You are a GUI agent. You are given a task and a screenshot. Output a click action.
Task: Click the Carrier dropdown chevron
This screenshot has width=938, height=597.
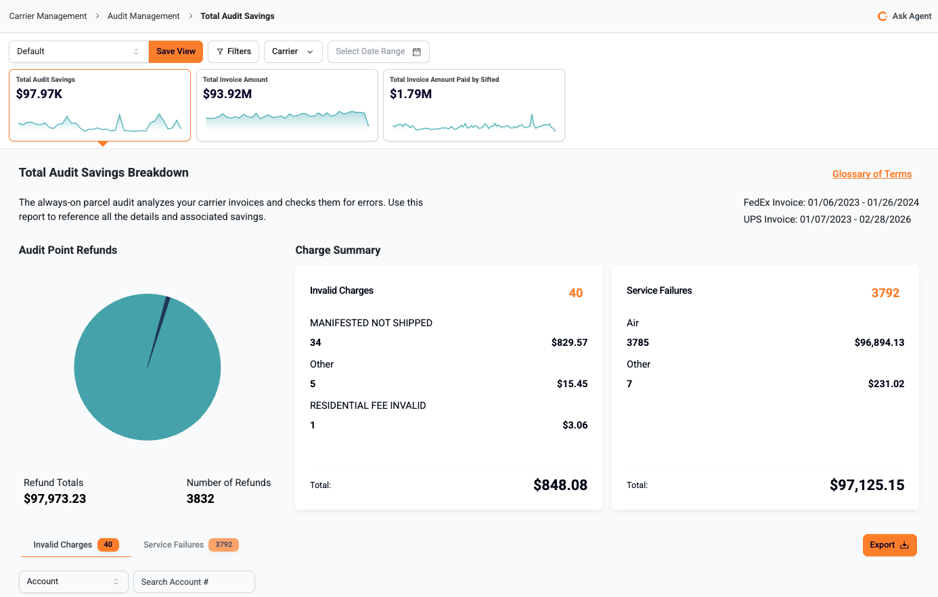[x=310, y=51]
